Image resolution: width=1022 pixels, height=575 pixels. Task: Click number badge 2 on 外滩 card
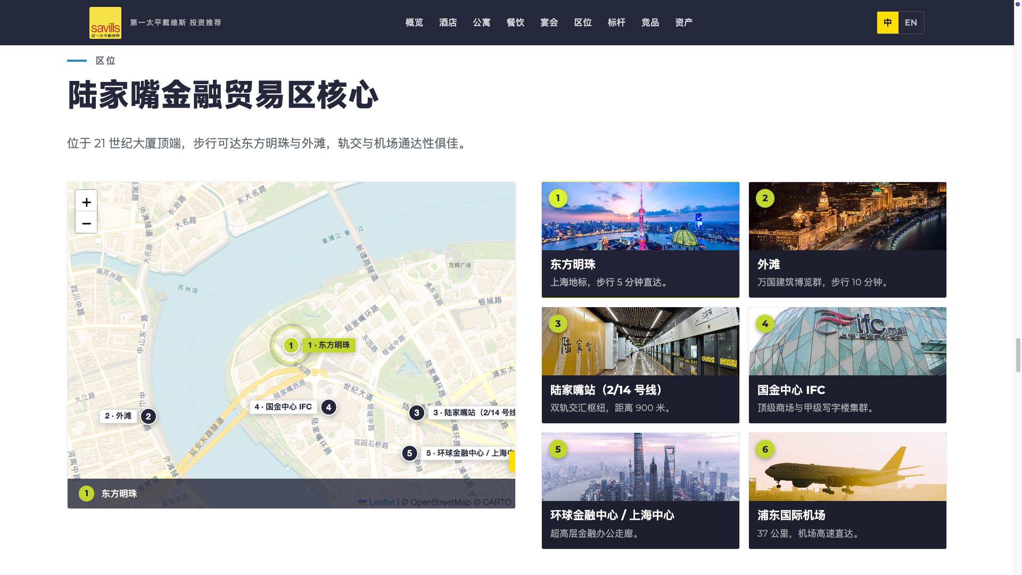coord(765,198)
